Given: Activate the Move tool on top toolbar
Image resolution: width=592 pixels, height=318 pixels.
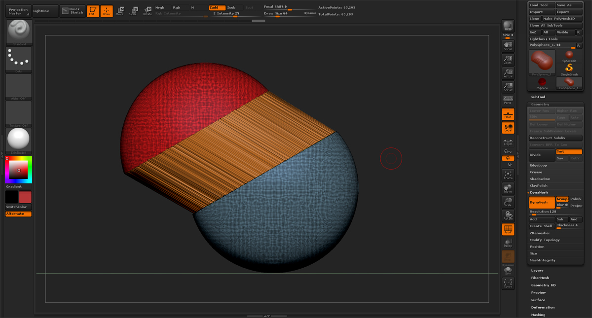Looking at the screenshot, I should click(120, 10).
